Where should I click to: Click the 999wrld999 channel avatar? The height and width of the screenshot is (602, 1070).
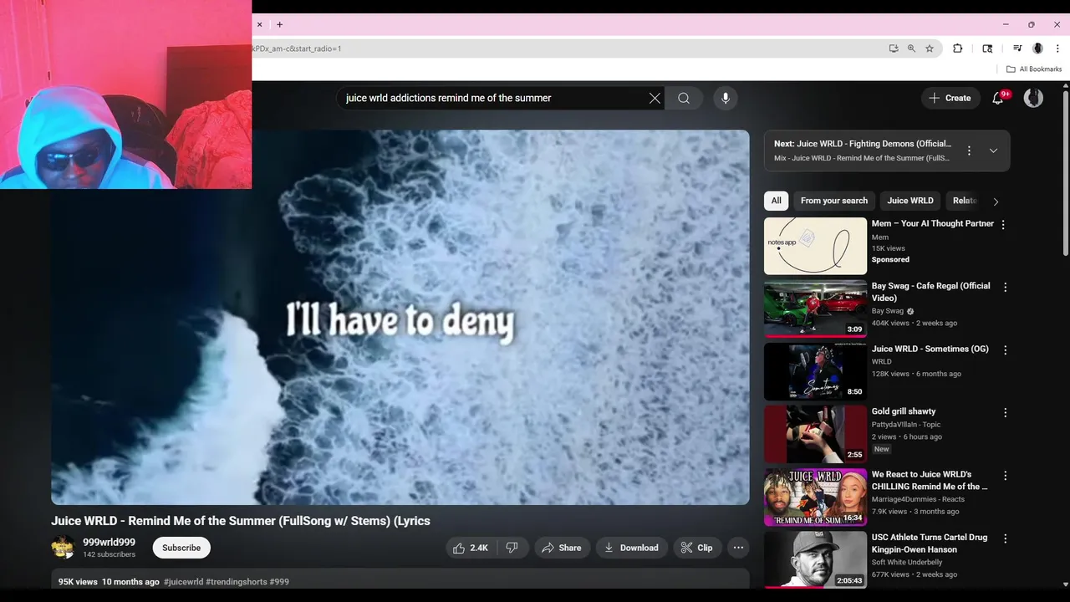pos(64,548)
